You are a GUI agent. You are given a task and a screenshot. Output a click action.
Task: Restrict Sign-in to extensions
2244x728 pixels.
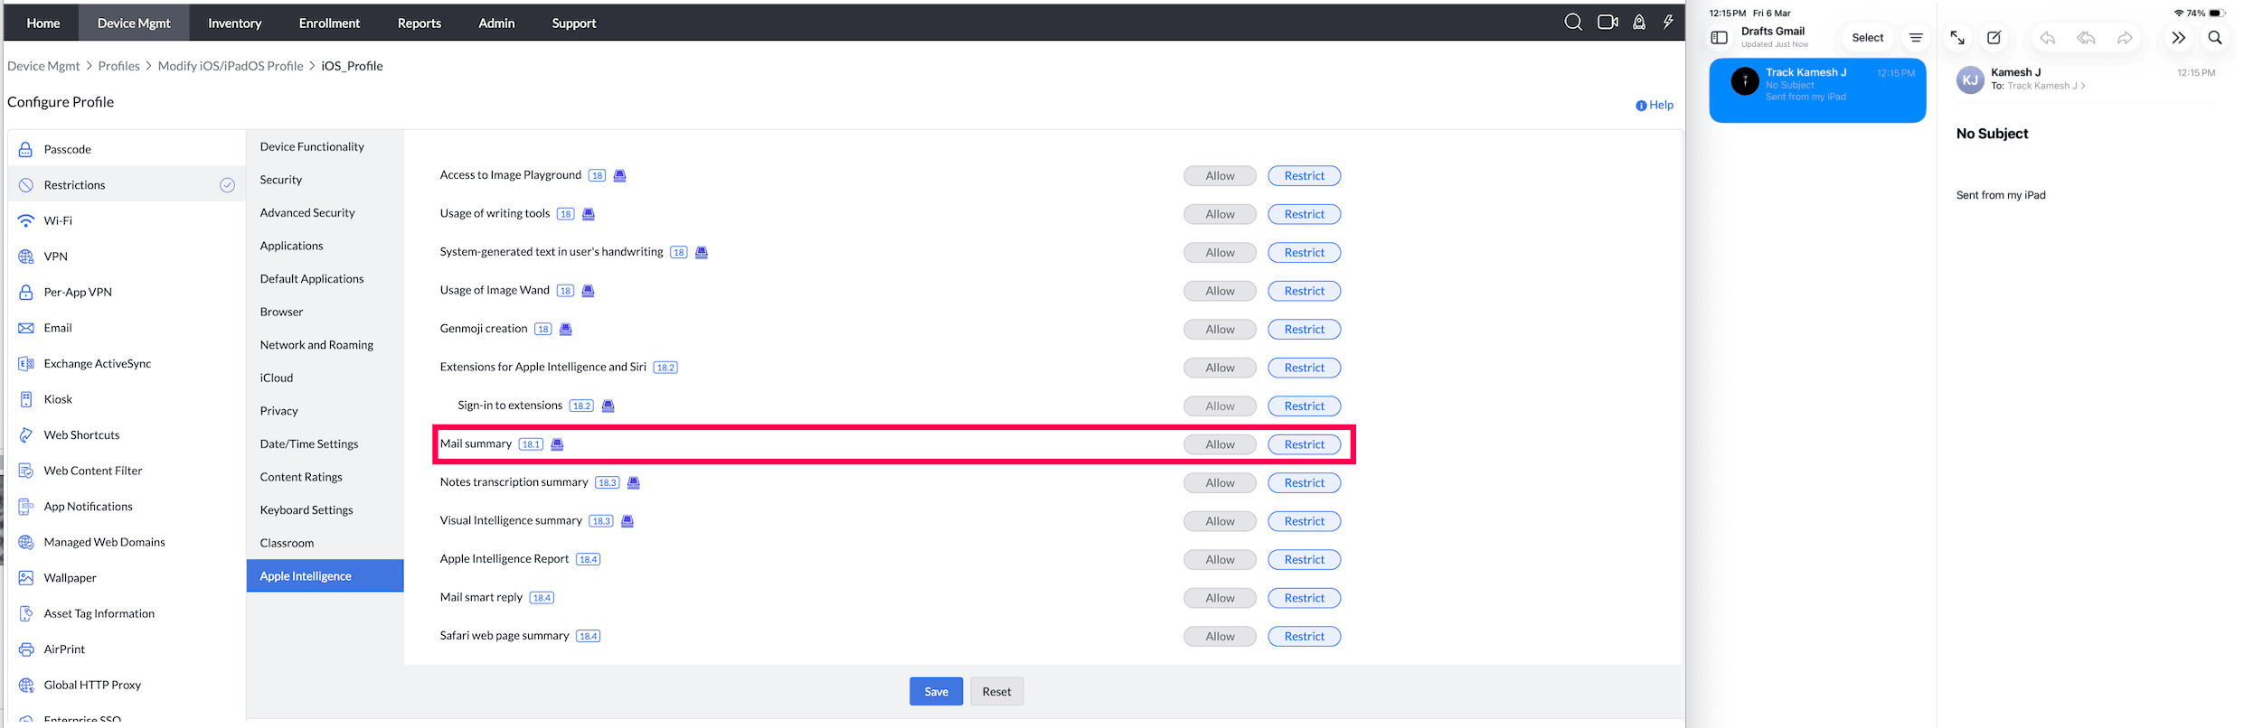(x=1304, y=406)
